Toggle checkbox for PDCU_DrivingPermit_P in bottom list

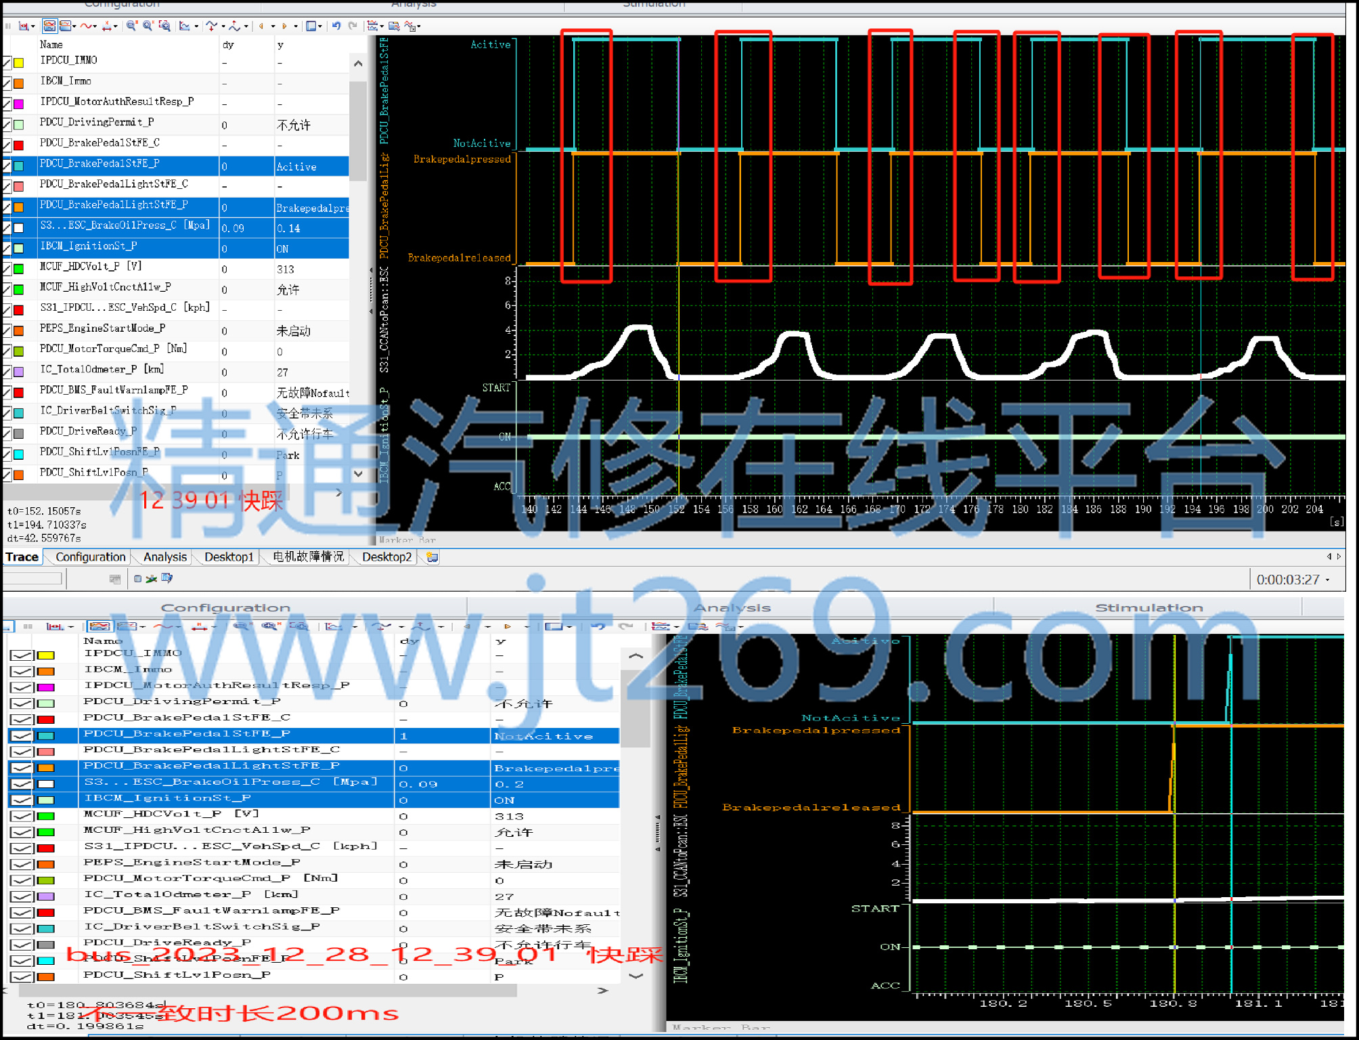[x=22, y=703]
